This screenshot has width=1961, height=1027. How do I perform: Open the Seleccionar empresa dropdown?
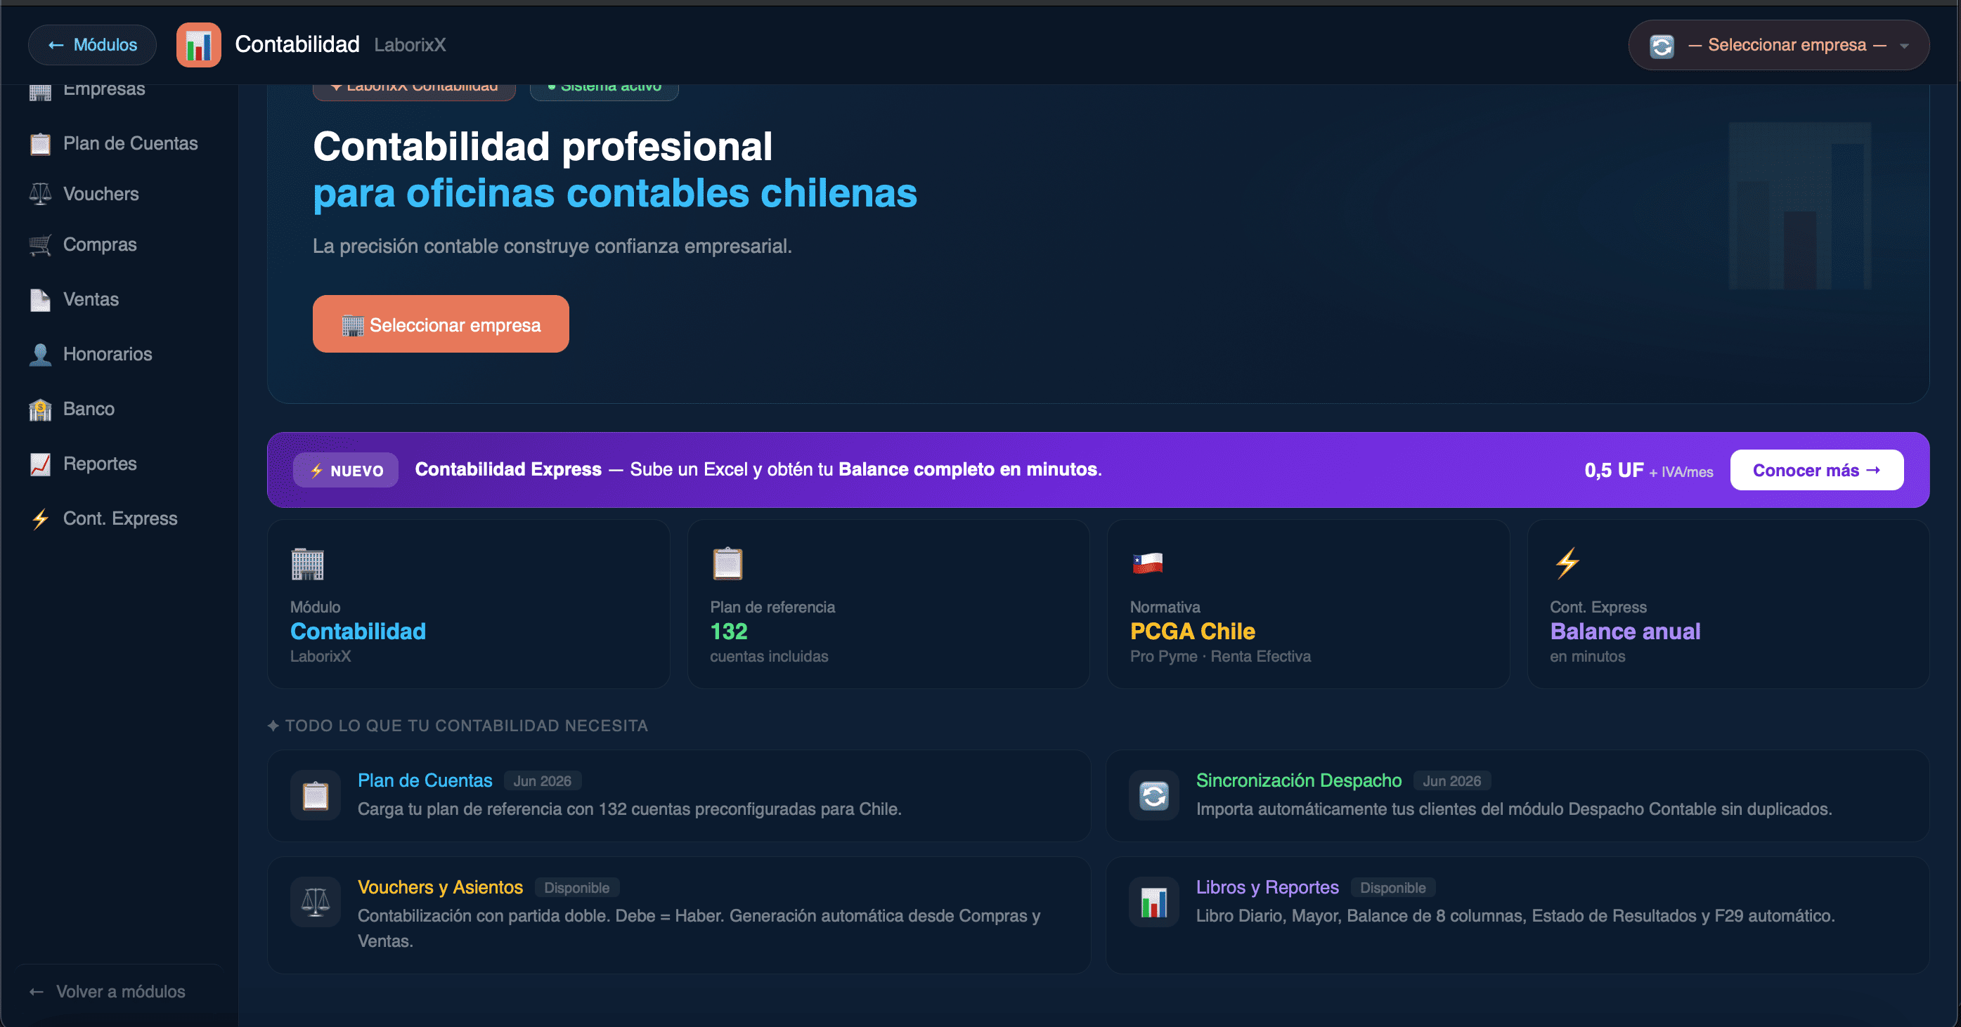click(1778, 46)
